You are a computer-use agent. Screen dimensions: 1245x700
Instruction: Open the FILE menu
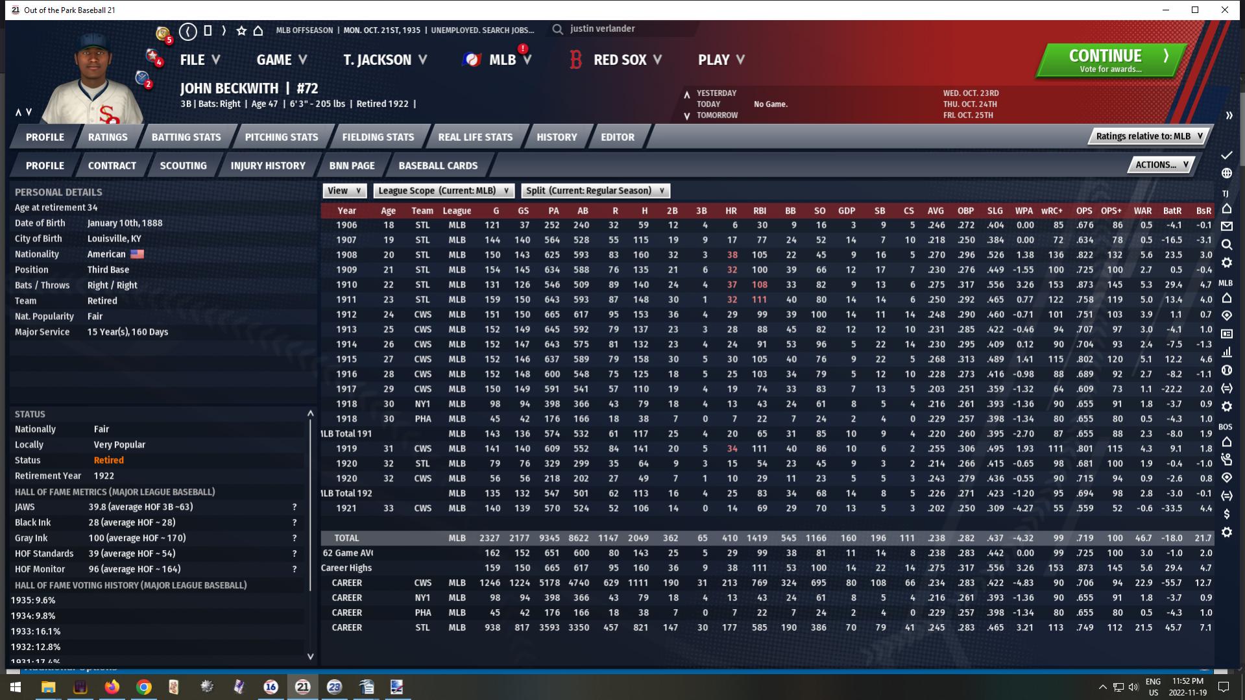200,60
